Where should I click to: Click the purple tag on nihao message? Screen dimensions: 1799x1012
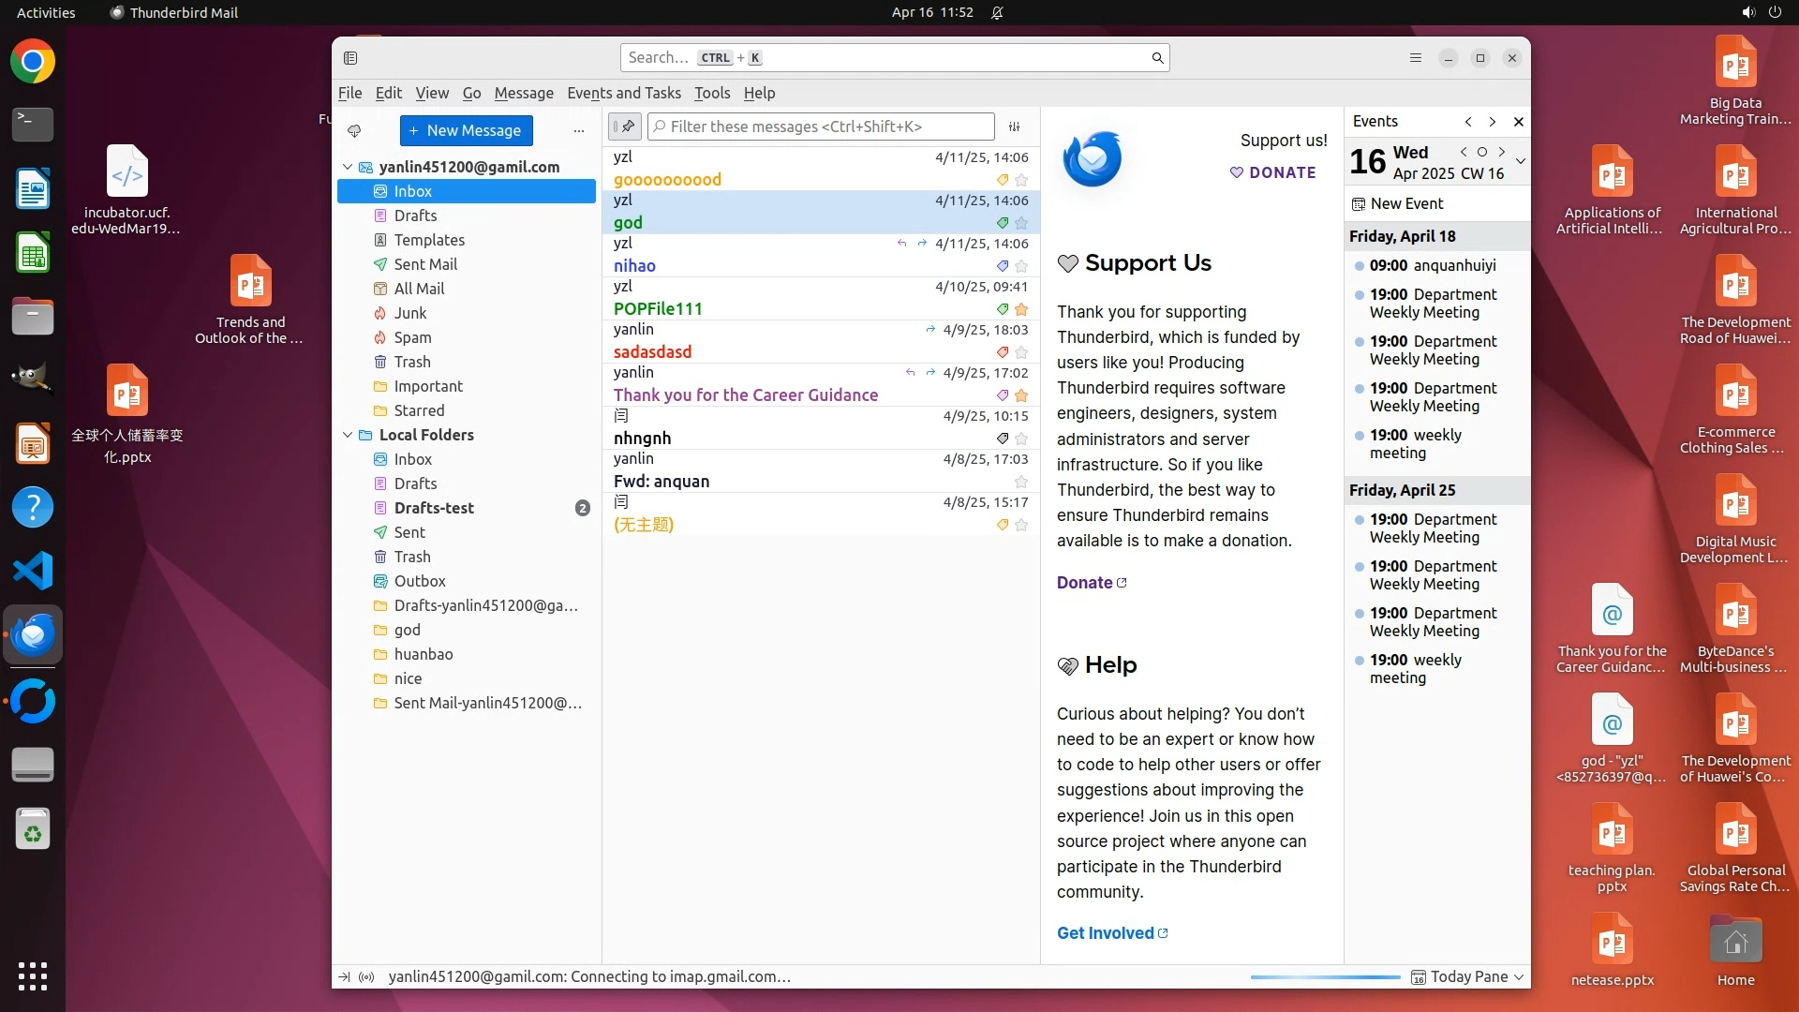[1002, 266]
